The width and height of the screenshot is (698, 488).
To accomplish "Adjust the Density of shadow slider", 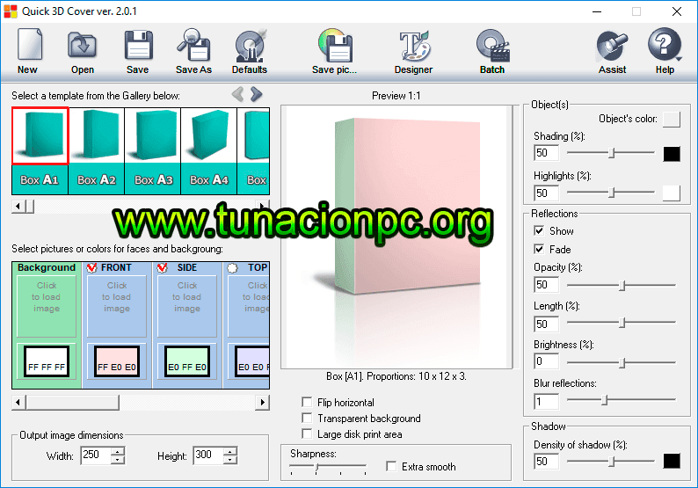I will click(x=611, y=462).
